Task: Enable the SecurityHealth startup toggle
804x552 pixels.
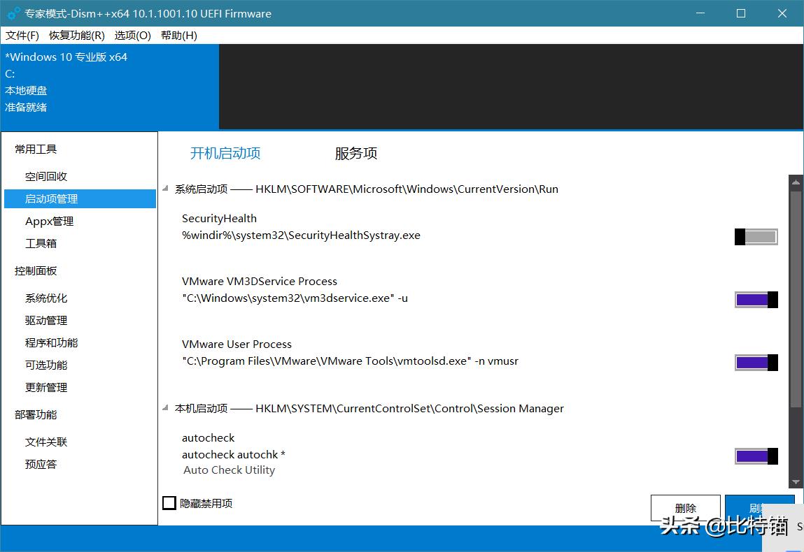Action: (x=756, y=237)
